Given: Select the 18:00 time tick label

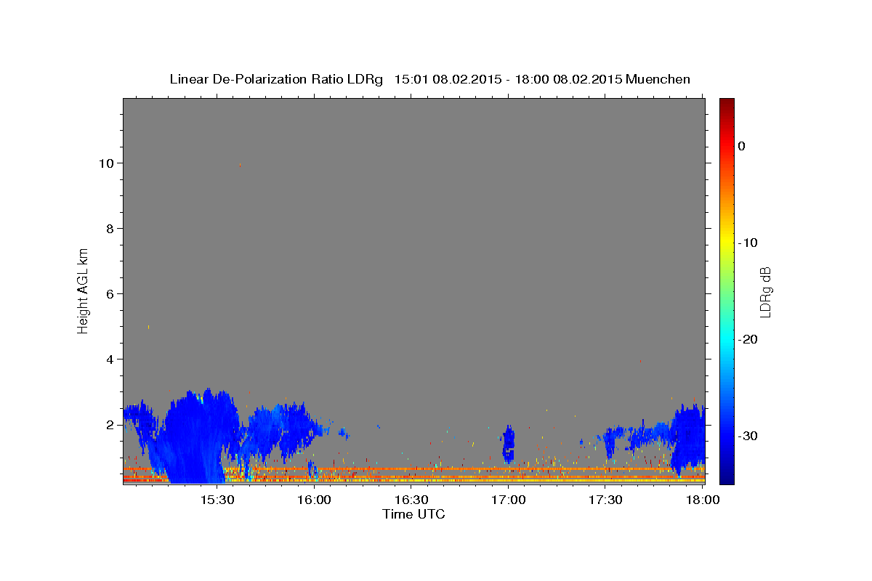Looking at the screenshot, I should click(703, 500).
